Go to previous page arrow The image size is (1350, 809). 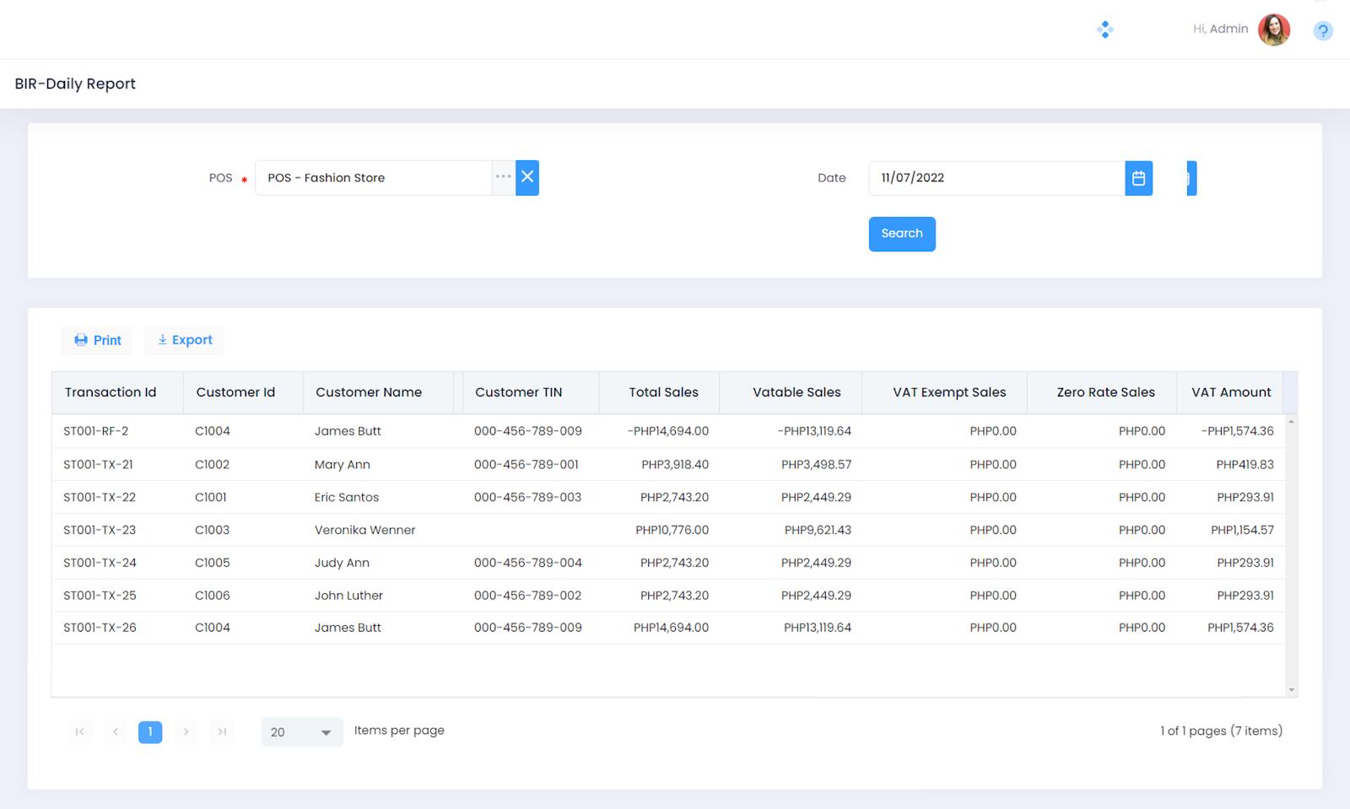click(x=115, y=731)
